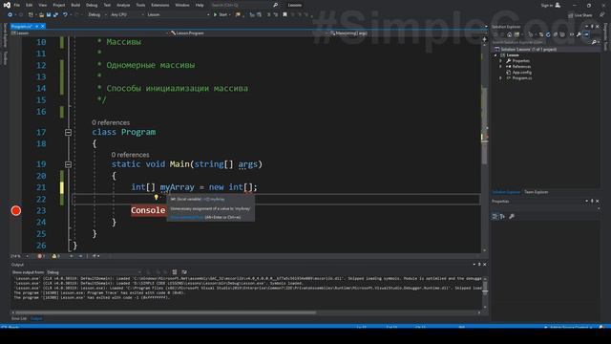The width and height of the screenshot is (611, 344).
Task: Close the Program.cs editor tab
Action: pos(42,26)
